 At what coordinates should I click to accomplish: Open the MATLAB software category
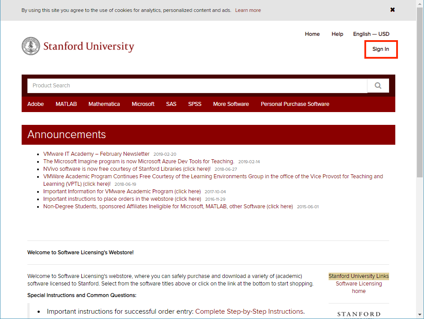(66, 104)
